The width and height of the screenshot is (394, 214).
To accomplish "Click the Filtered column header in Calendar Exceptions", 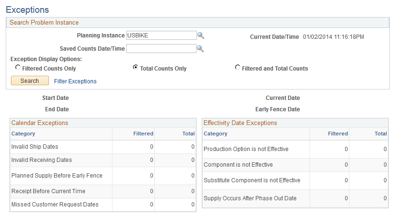I will pos(143,134).
